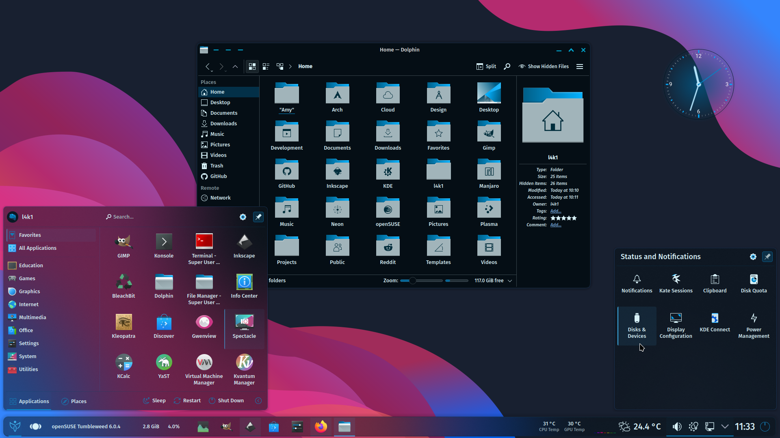
Task: Click the Restart button
Action: pyautogui.click(x=187, y=401)
